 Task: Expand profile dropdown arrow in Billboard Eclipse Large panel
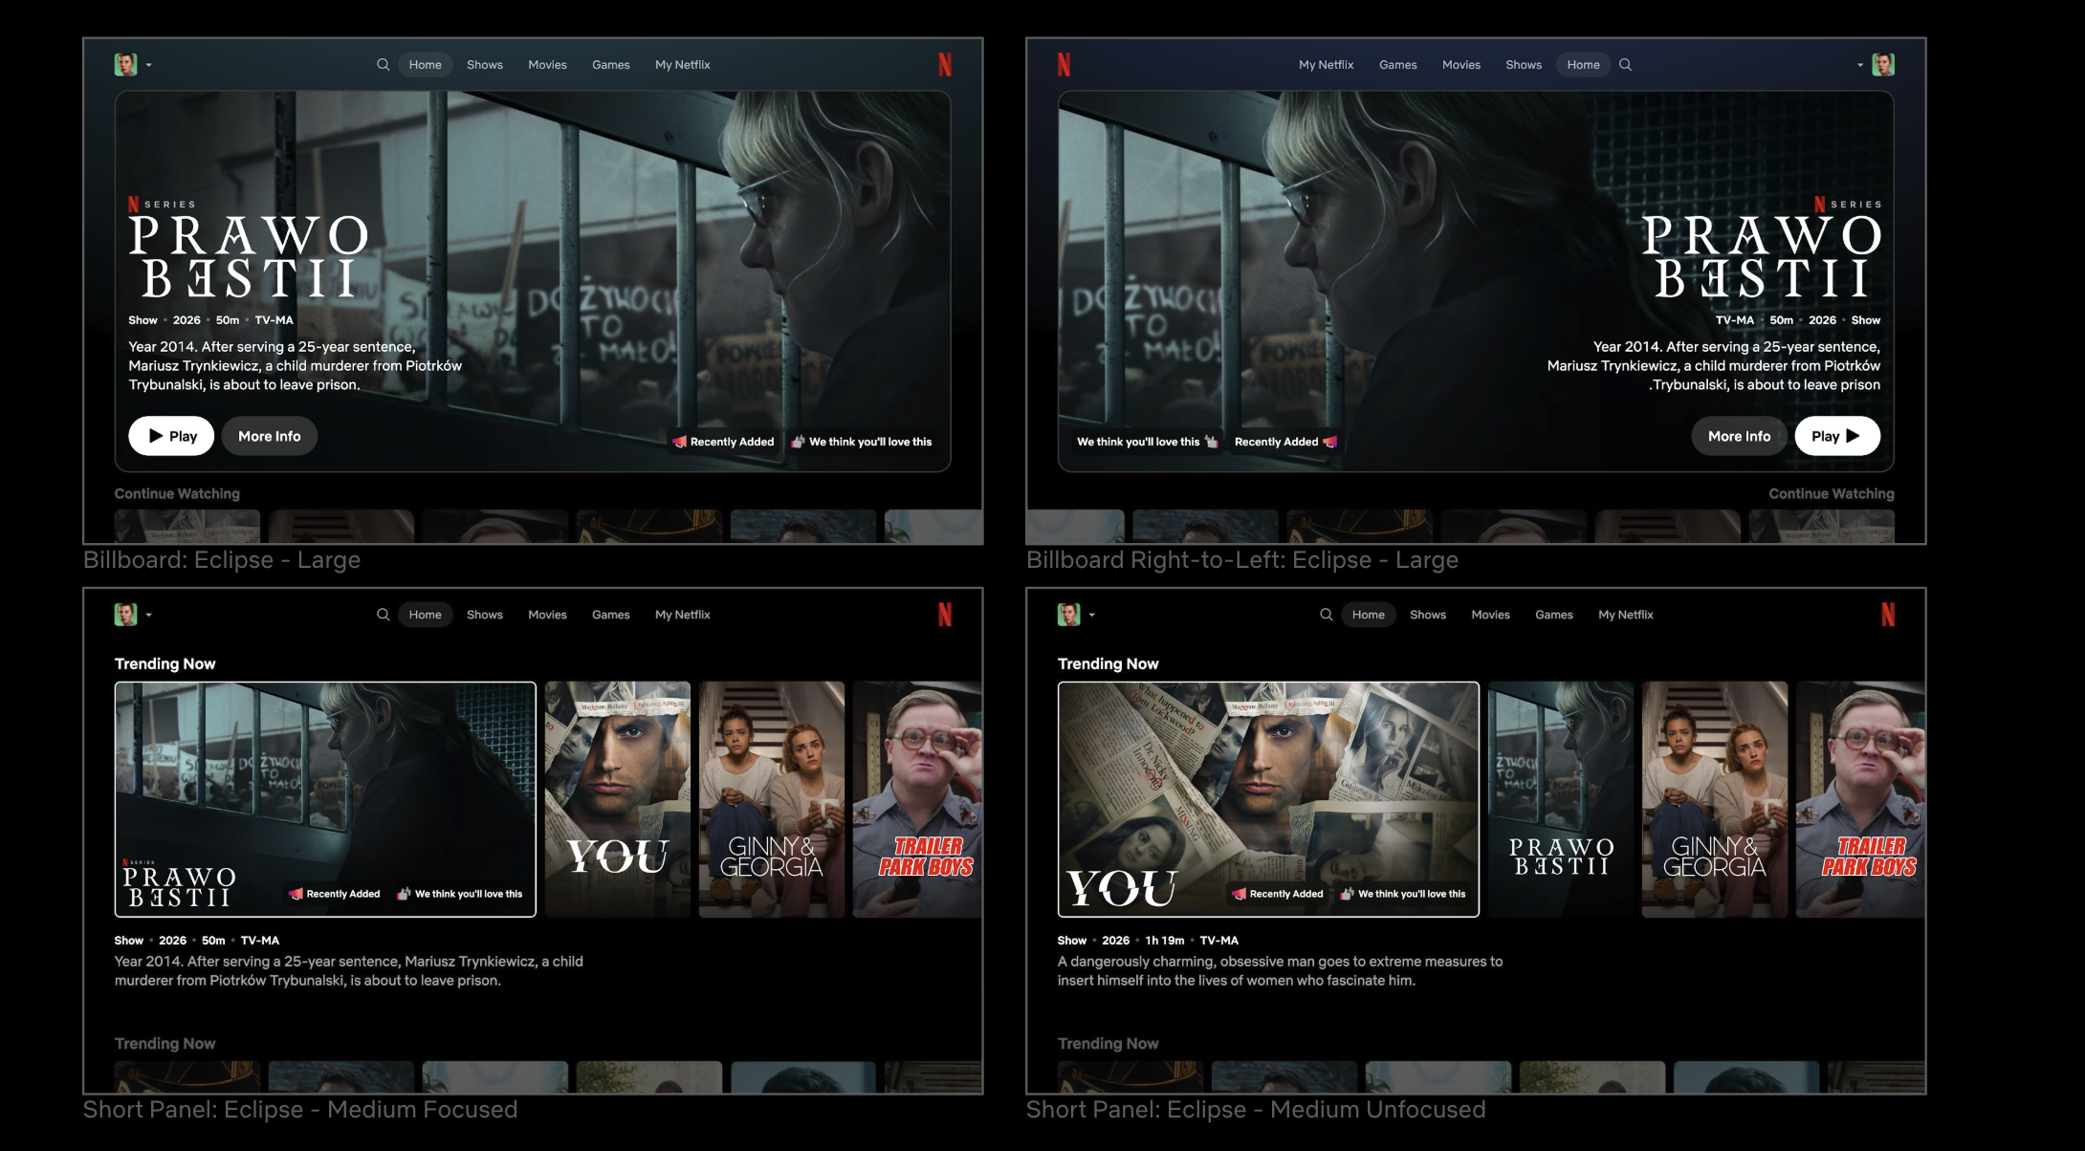point(148,65)
